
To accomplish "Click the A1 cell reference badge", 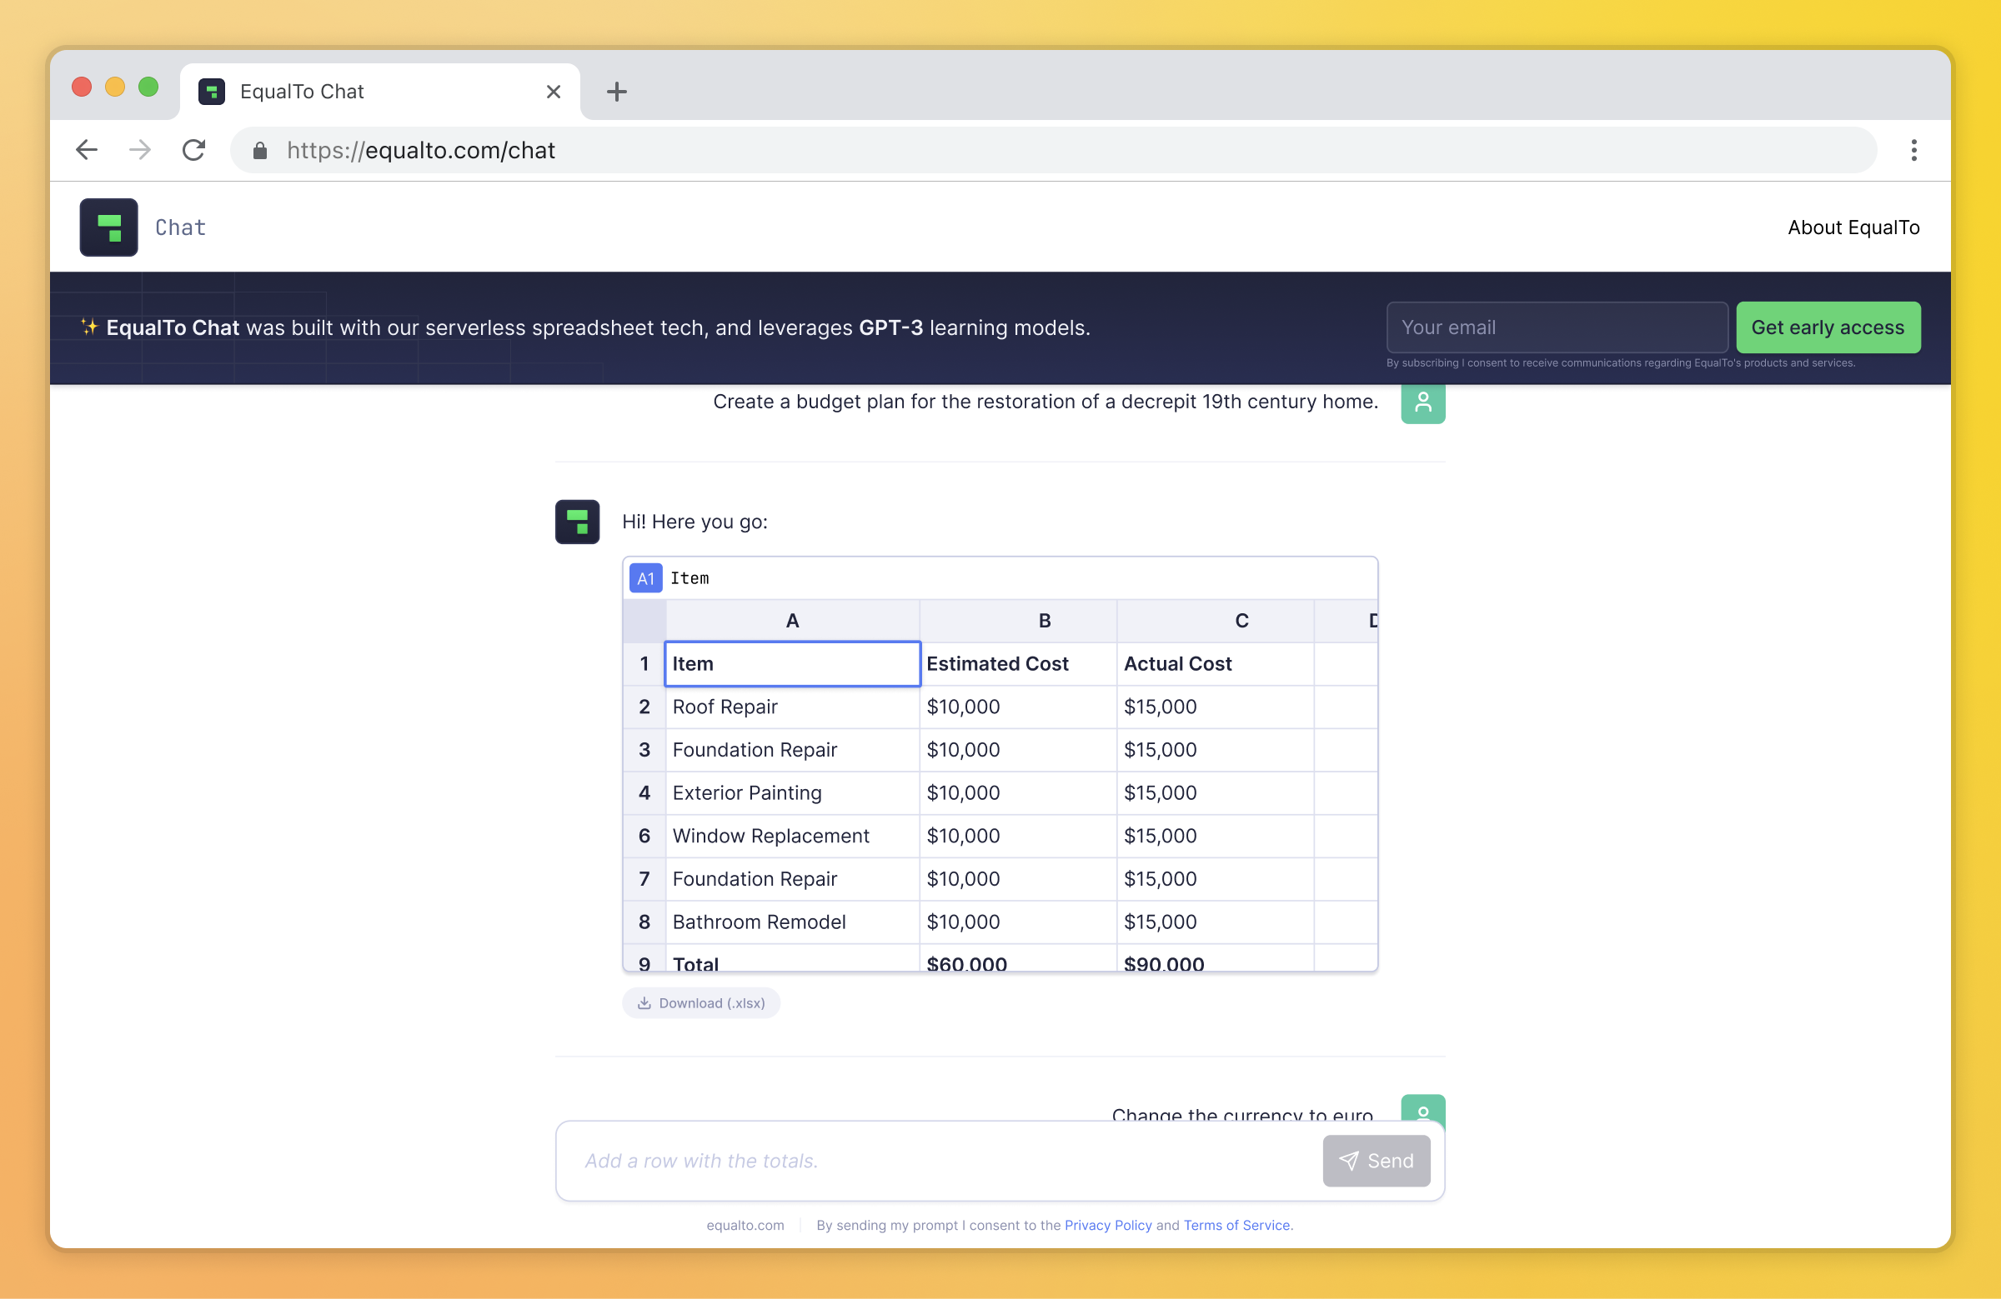I will [644, 578].
